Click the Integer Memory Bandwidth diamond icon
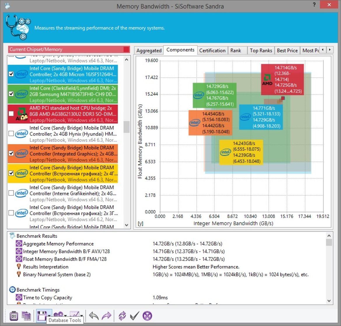Screen dimensions: 341x326 (19, 251)
